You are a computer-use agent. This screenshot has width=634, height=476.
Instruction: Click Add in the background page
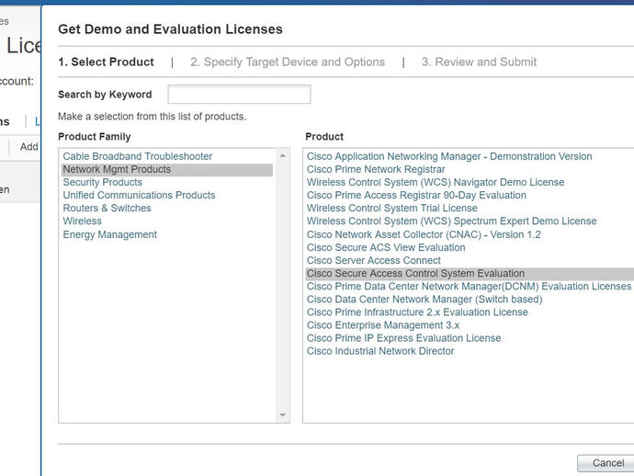[29, 147]
